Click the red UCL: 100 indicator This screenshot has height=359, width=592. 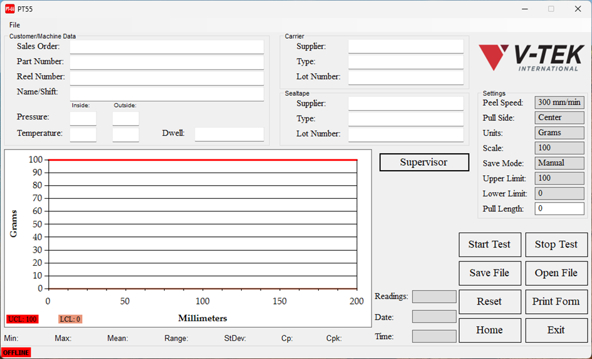tap(23, 320)
